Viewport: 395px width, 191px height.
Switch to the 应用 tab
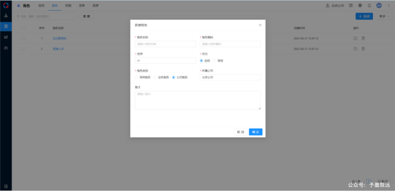click(x=41, y=5)
